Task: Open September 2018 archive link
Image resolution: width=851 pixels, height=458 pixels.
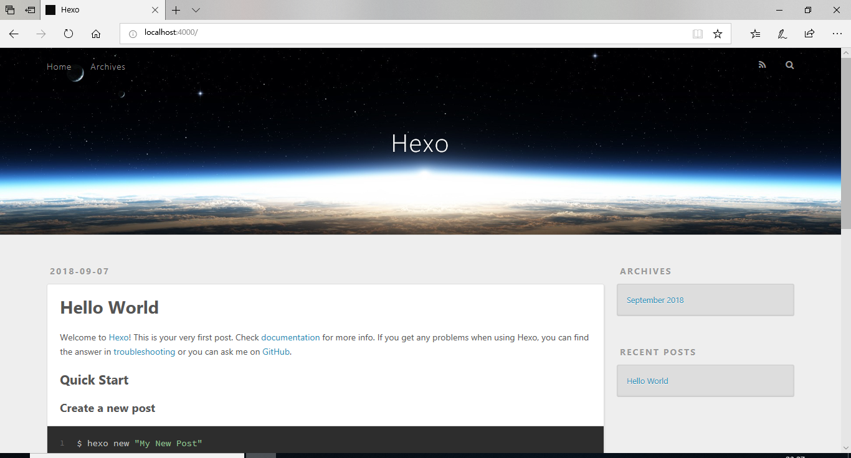Action: pos(655,300)
